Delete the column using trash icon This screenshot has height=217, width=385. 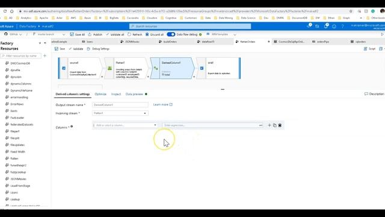(x=280, y=125)
